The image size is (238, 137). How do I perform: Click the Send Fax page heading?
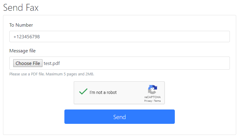[21, 7]
